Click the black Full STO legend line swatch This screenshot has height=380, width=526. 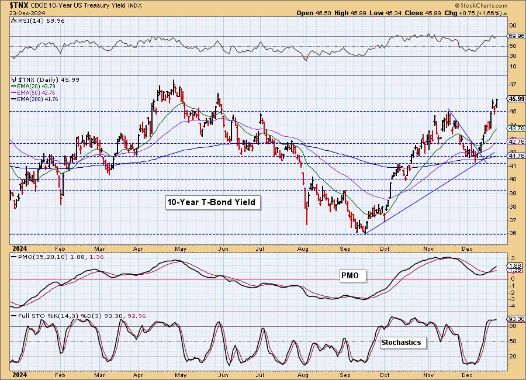click(14, 316)
